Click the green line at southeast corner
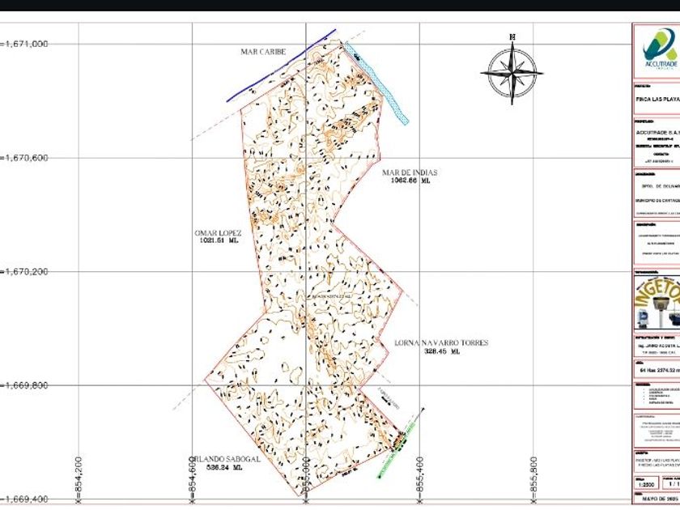This screenshot has height=510, width=680. [x=397, y=451]
